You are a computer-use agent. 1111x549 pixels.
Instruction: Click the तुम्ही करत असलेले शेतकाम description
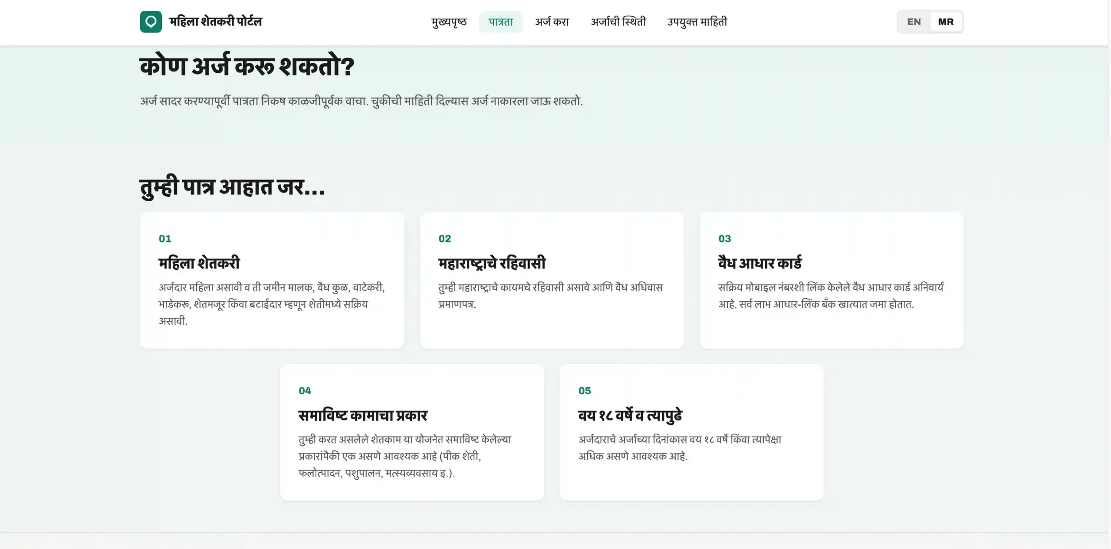(405, 456)
